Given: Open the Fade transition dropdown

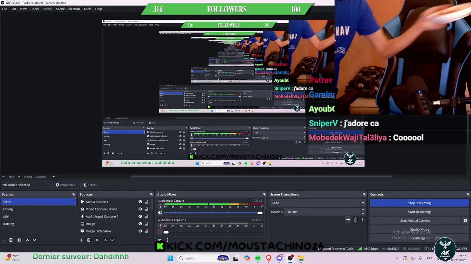Looking at the screenshot, I should point(318,203).
